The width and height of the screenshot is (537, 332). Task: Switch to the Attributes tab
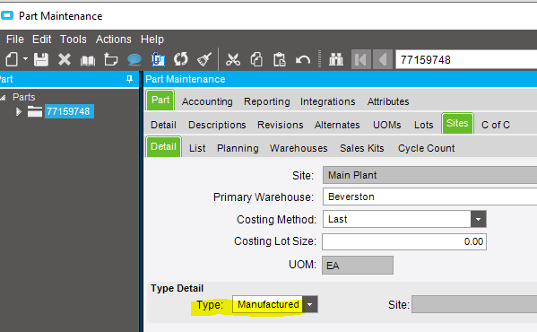point(388,101)
